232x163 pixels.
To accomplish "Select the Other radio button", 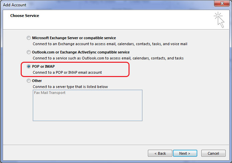I will coord(29,81).
